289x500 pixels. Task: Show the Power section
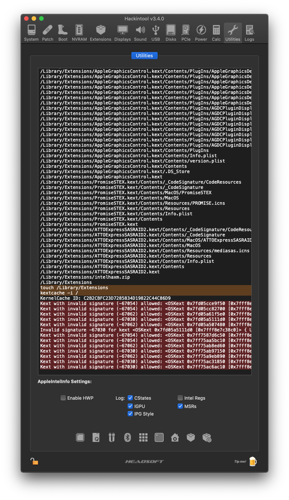tap(201, 33)
